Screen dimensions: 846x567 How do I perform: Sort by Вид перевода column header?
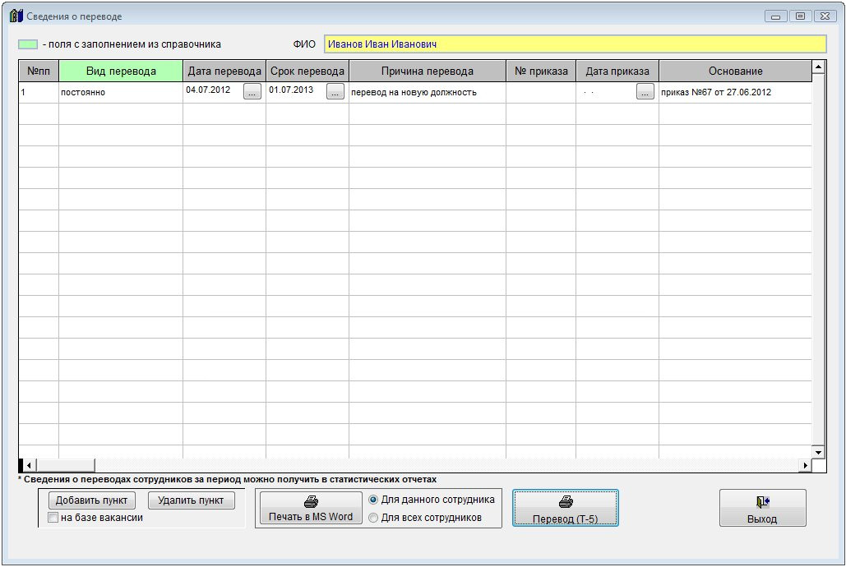pos(121,71)
